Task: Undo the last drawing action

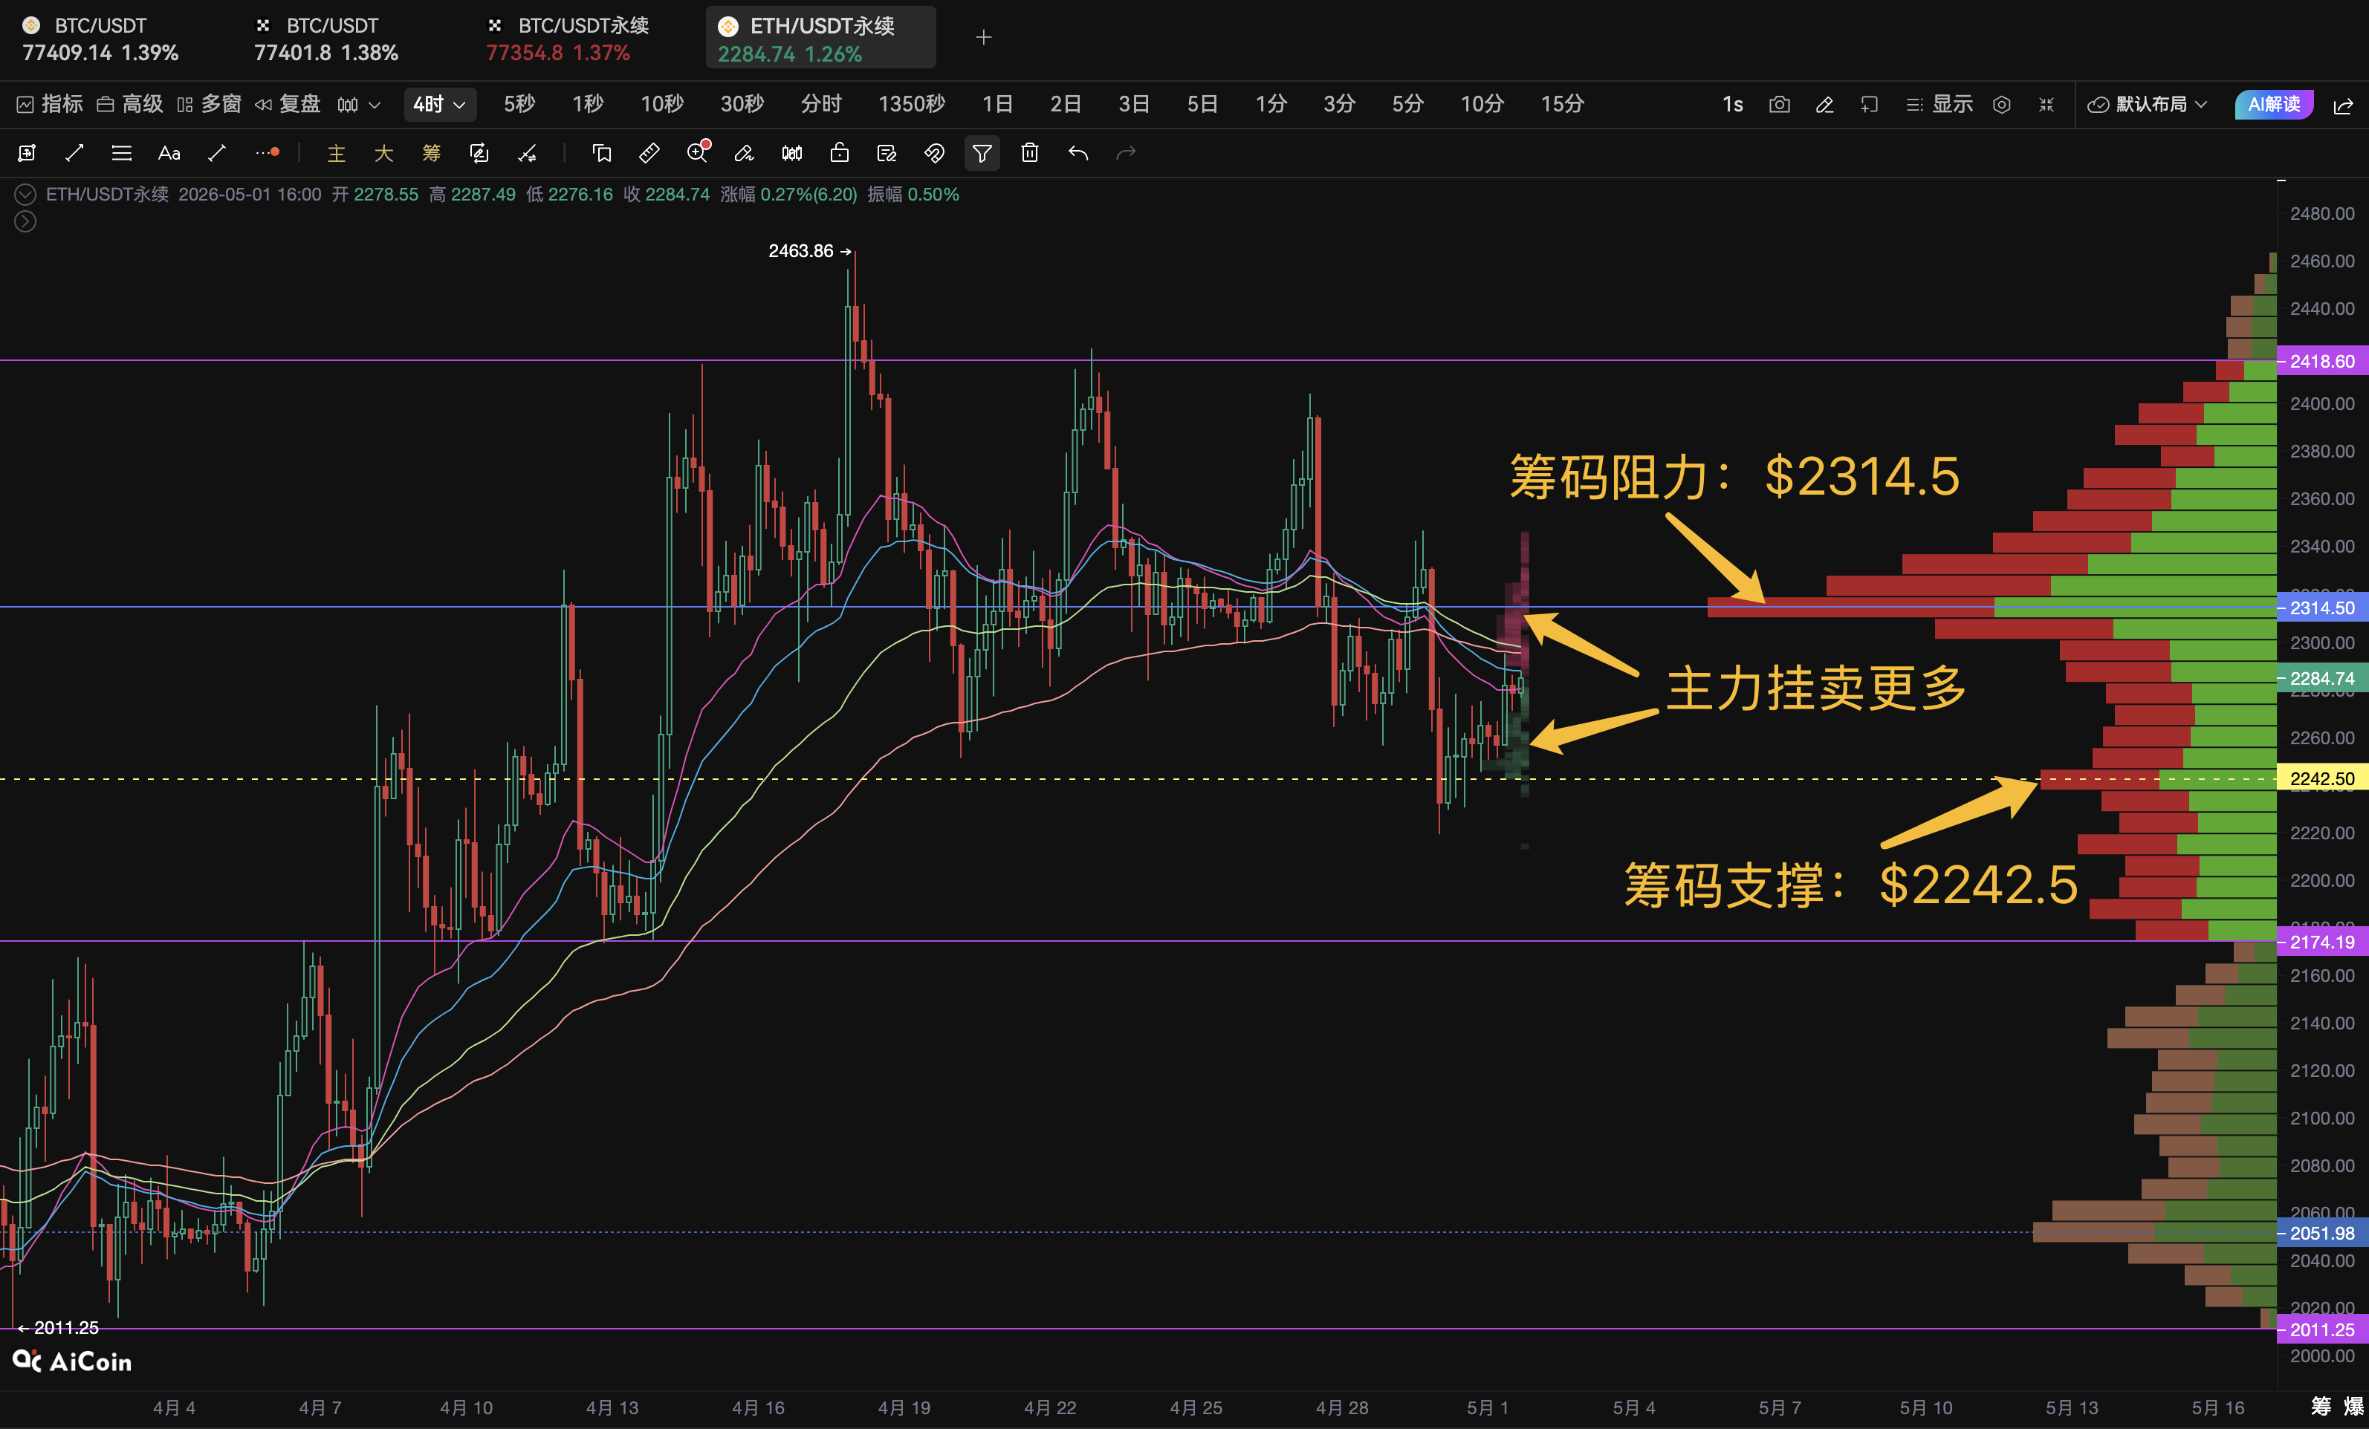Action: (x=1077, y=153)
